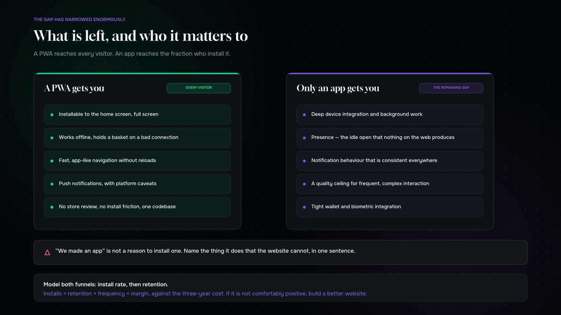Select Notification behaviour consistent everywhere item
Image resolution: width=561 pixels, height=315 pixels.
[x=390, y=161]
